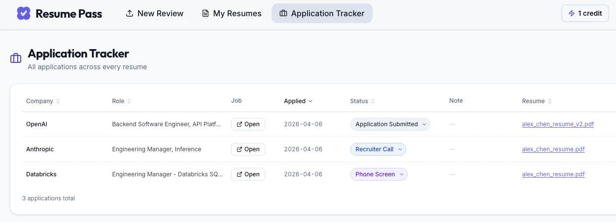The height and width of the screenshot is (222, 616).
Task: Open the Phone Screen status dropdown
Action: coord(378,174)
